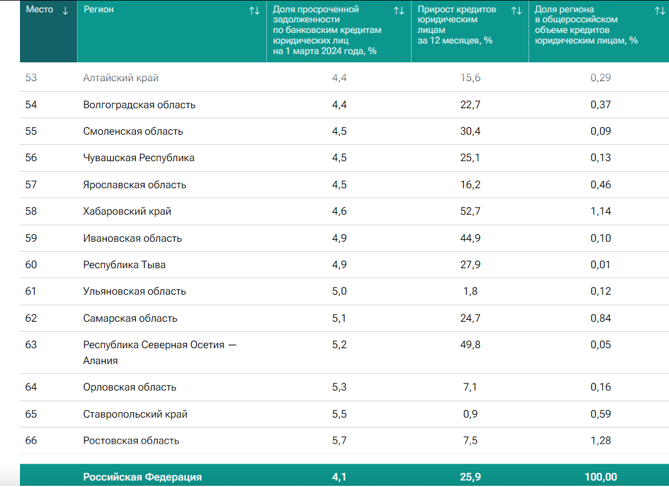Screen dimensions: 669x487
Task: Click value 52,7 in Хабаровский край row
Action: click(470, 211)
